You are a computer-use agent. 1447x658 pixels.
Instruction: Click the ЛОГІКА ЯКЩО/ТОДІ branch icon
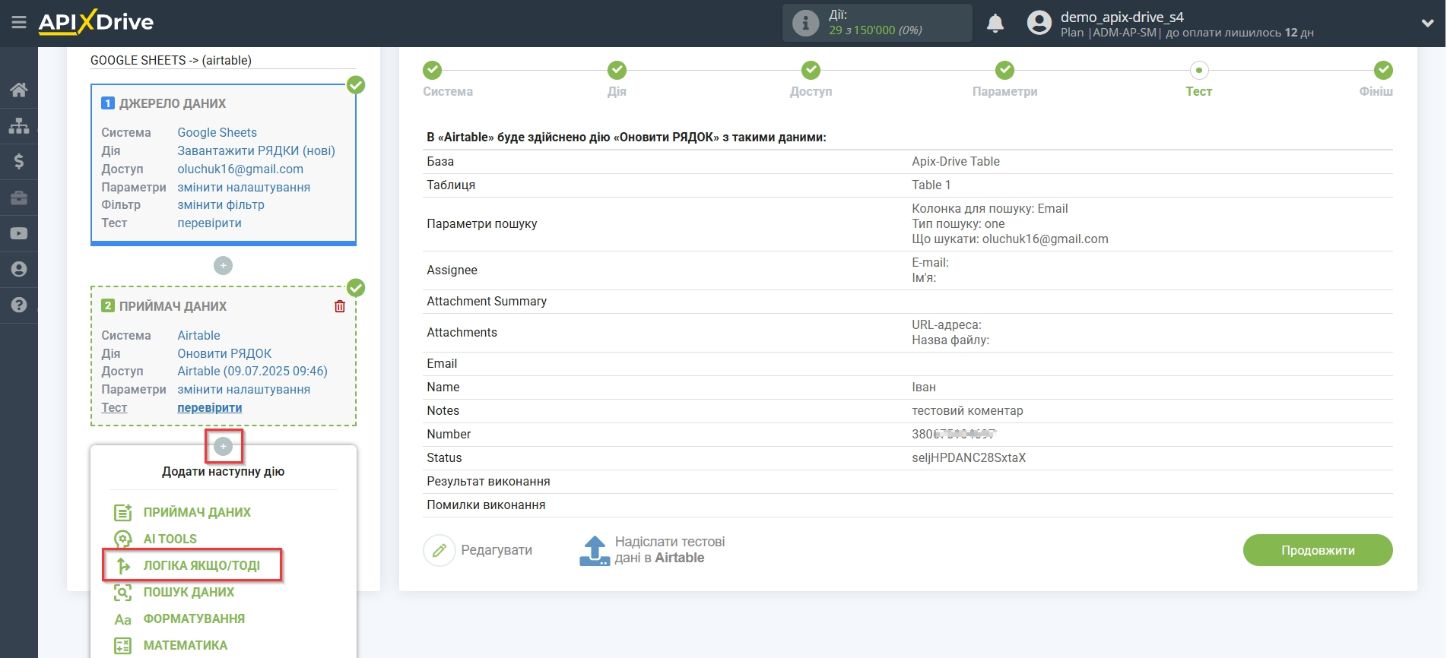[123, 566]
